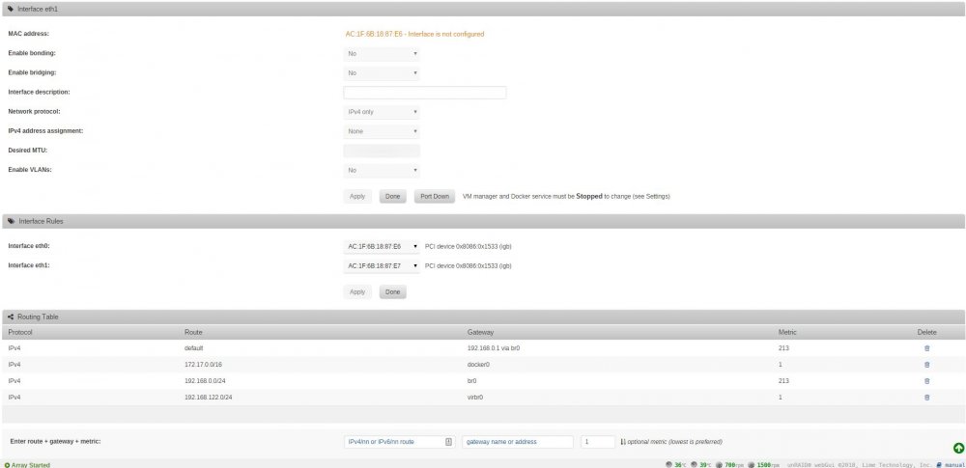966x468 pixels.
Task: Click the icon inside the route input field
Action: 448,442
